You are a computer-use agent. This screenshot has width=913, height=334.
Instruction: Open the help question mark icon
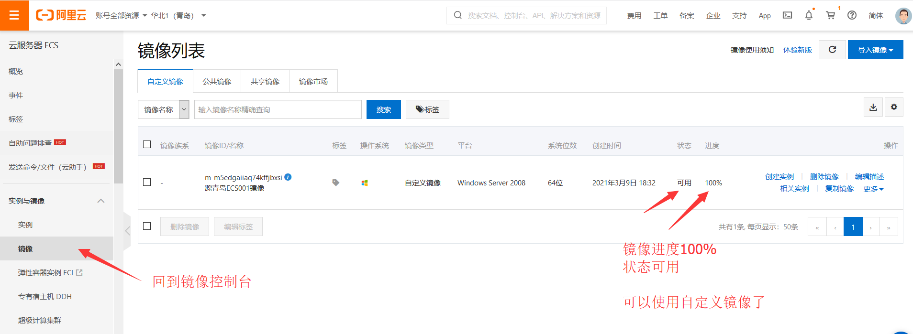(x=852, y=15)
